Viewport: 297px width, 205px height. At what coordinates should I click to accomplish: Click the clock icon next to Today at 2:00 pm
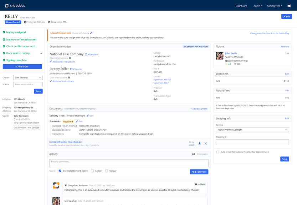point(25,22)
